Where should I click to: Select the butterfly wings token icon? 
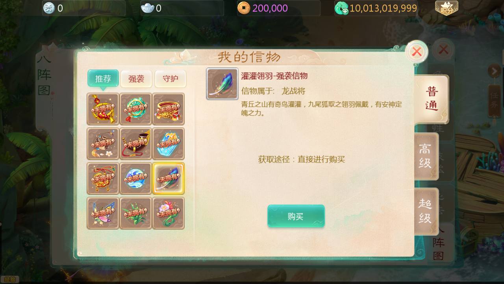[x=103, y=213]
